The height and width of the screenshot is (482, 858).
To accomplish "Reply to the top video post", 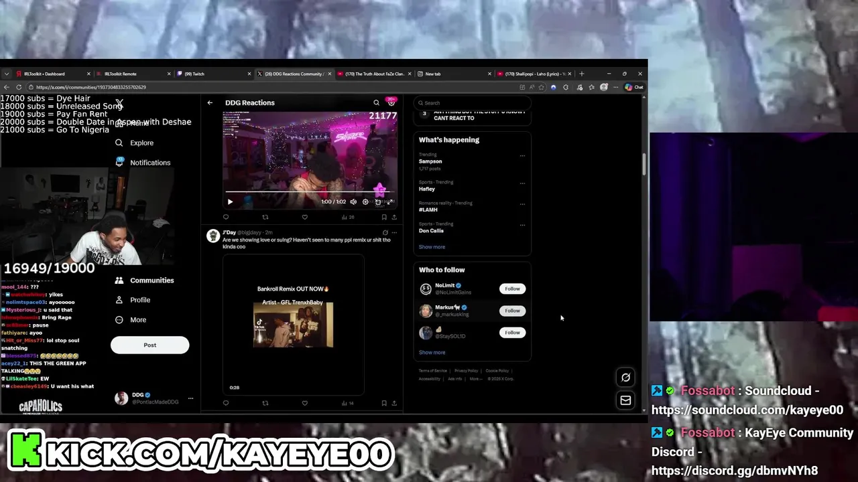I will point(226,217).
